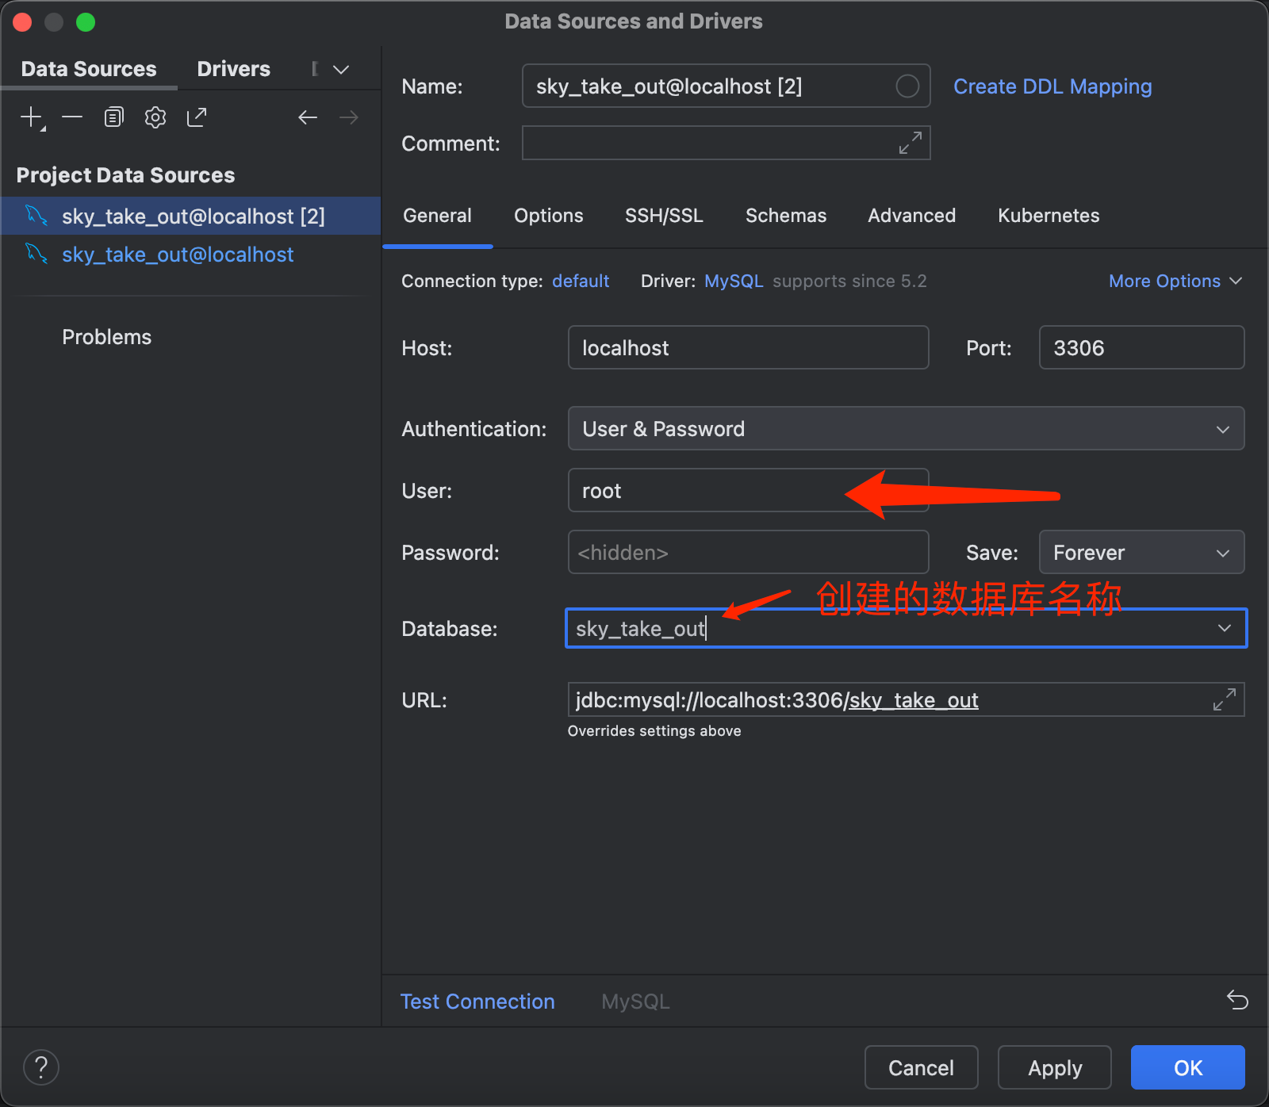The height and width of the screenshot is (1107, 1269).
Task: Click the Create DDL Mapping link
Action: (x=1052, y=86)
